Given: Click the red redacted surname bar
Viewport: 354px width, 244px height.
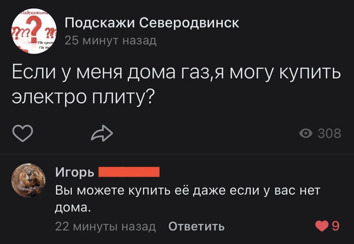Looking at the screenshot, I should tap(129, 172).
